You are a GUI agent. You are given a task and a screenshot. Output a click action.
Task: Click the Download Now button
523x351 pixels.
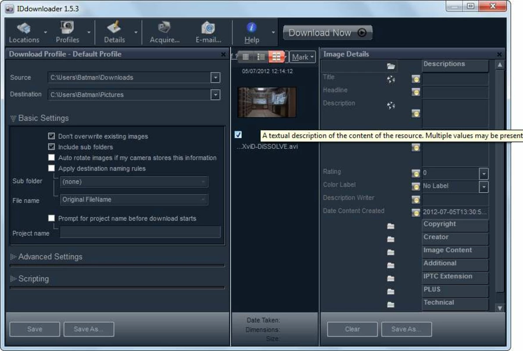(328, 33)
